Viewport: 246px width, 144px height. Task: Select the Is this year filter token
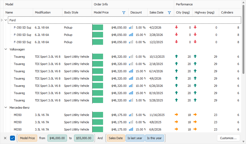(x=154, y=138)
